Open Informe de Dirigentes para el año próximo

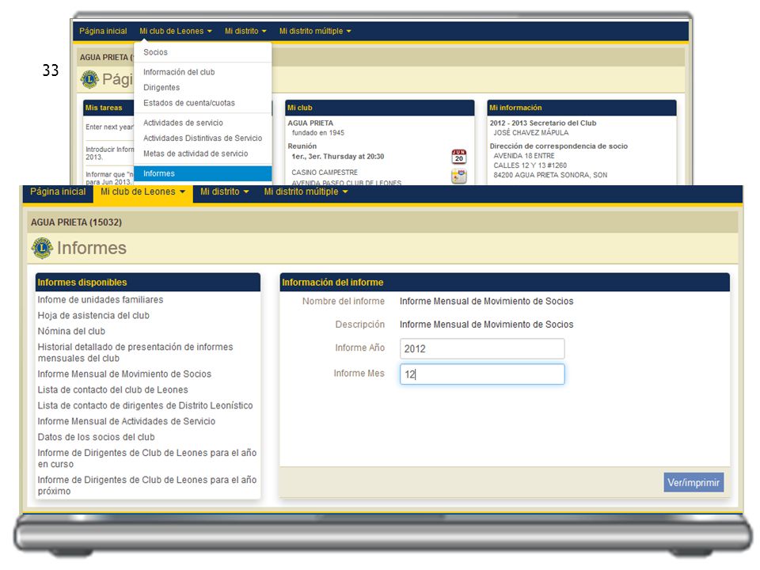[147, 485]
